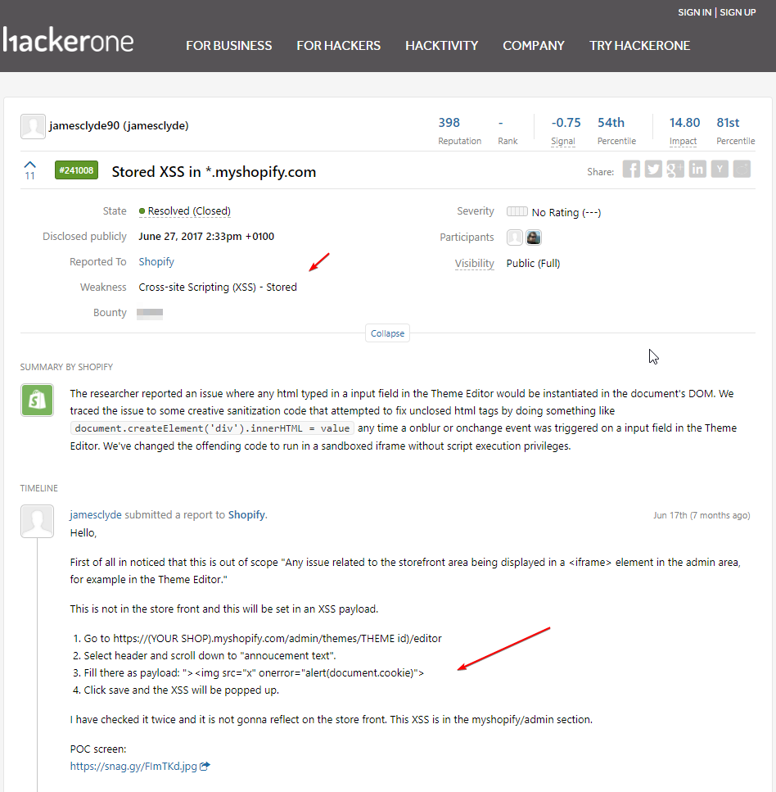Go to HACKTIVITY page
Screen dimensions: 776x792
coord(442,46)
